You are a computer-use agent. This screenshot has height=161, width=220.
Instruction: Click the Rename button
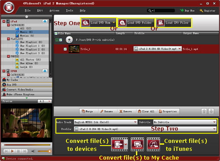[x=106, y=112]
